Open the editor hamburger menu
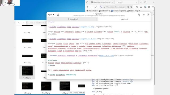Screen dimensions: 170x95 144,15
